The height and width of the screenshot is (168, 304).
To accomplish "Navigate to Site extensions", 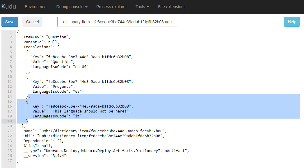I will point(172,6).
